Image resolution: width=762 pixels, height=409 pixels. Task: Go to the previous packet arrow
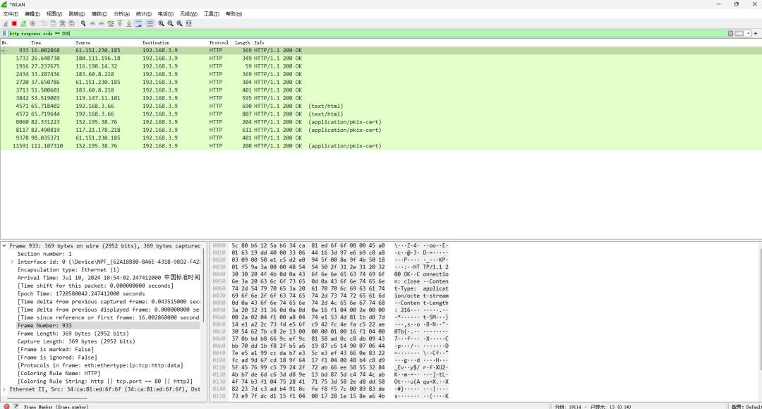coord(92,23)
